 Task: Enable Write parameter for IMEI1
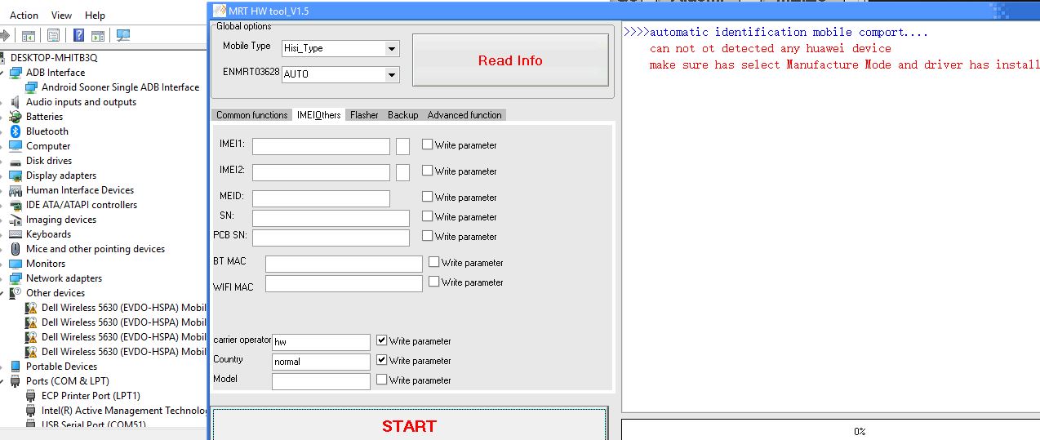point(427,144)
